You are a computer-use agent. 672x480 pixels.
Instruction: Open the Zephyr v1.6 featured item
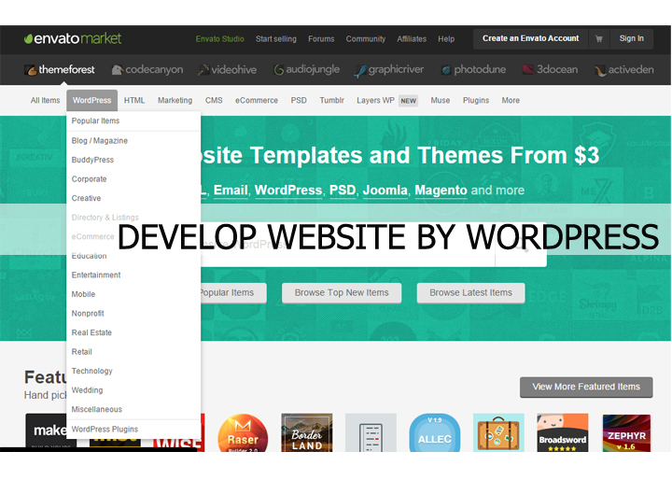pyautogui.click(x=626, y=432)
